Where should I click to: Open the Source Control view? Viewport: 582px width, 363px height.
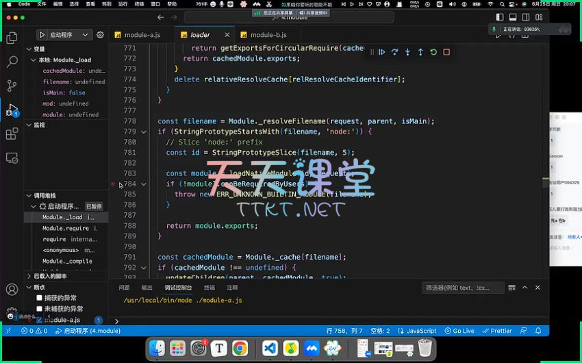12,86
